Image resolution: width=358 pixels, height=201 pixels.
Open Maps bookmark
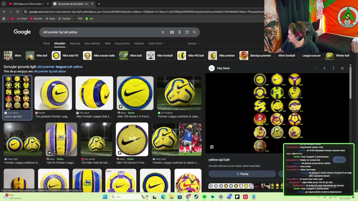tap(50, 19)
